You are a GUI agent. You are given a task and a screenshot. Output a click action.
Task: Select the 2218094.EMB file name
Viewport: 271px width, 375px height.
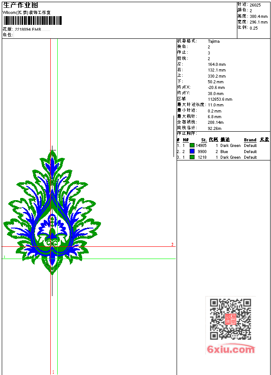click(x=28, y=29)
